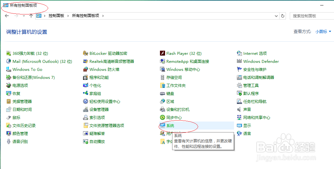Open the 语音识别 microphone icon
334x169 pixels.
pos(9,141)
